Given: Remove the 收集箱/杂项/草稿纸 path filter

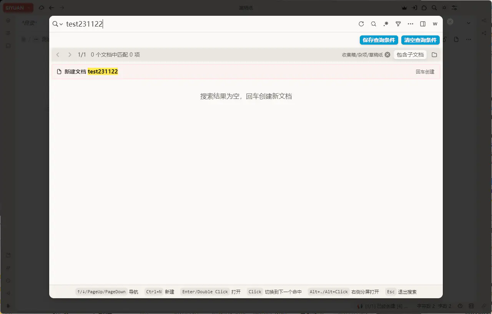Looking at the screenshot, I should [x=387, y=55].
